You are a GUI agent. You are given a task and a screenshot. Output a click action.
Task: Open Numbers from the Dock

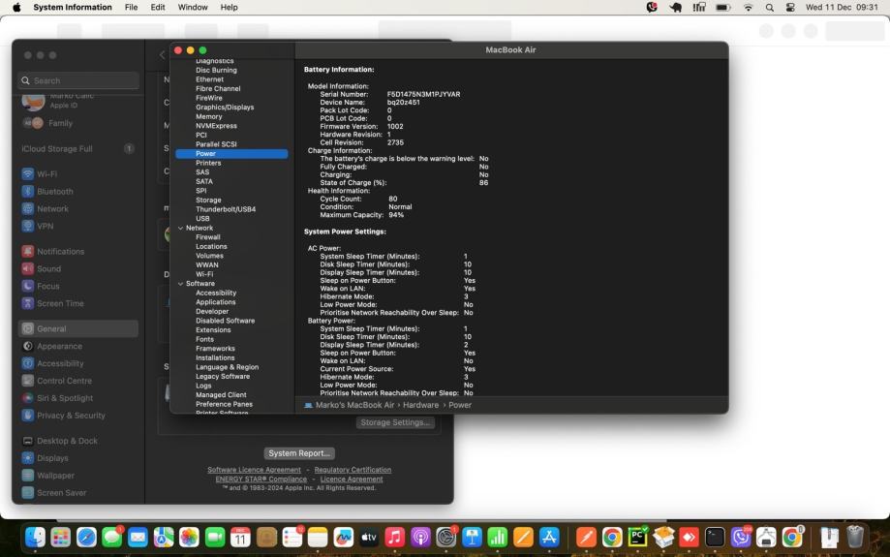498,537
